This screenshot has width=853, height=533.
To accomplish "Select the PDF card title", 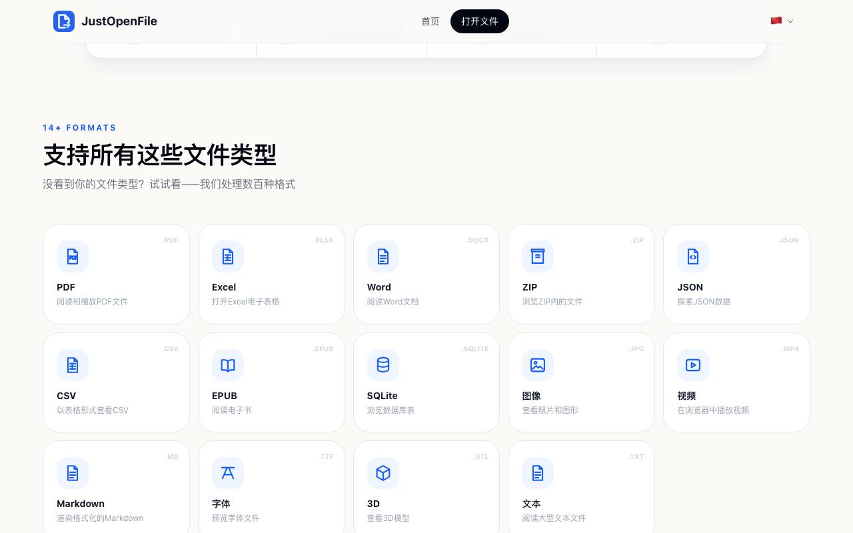I will pyautogui.click(x=66, y=287).
